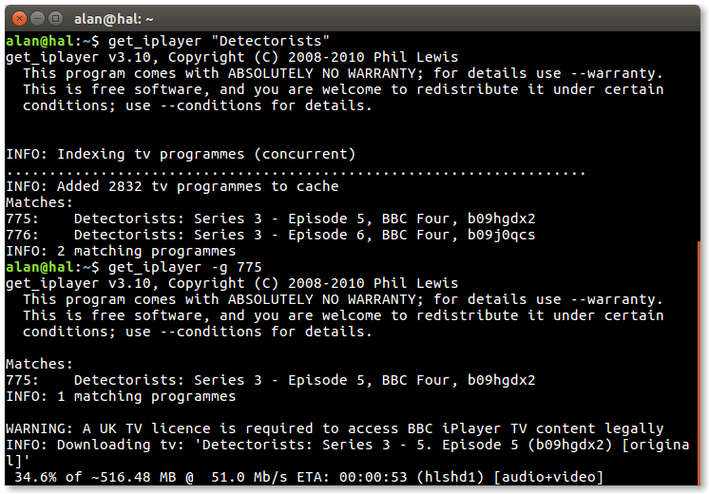This screenshot has width=709, height=494.
Task: Click the "Indexing tv programmes (concurrent)" line
Action: click(x=181, y=154)
